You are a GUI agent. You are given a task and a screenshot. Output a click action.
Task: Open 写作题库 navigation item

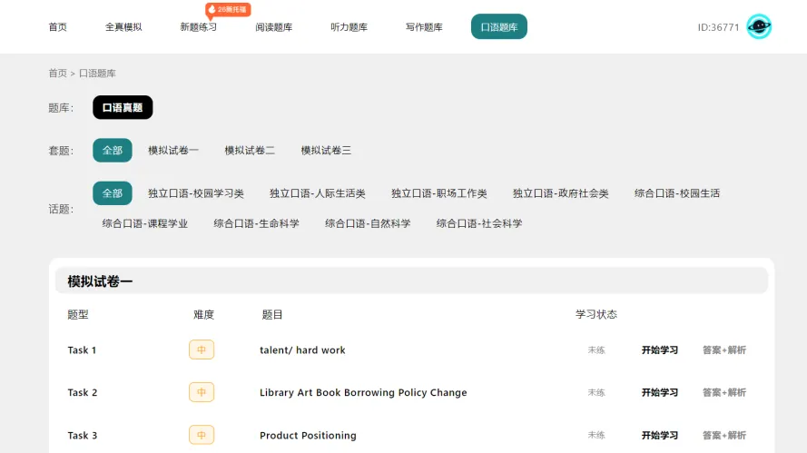pyautogui.click(x=424, y=26)
